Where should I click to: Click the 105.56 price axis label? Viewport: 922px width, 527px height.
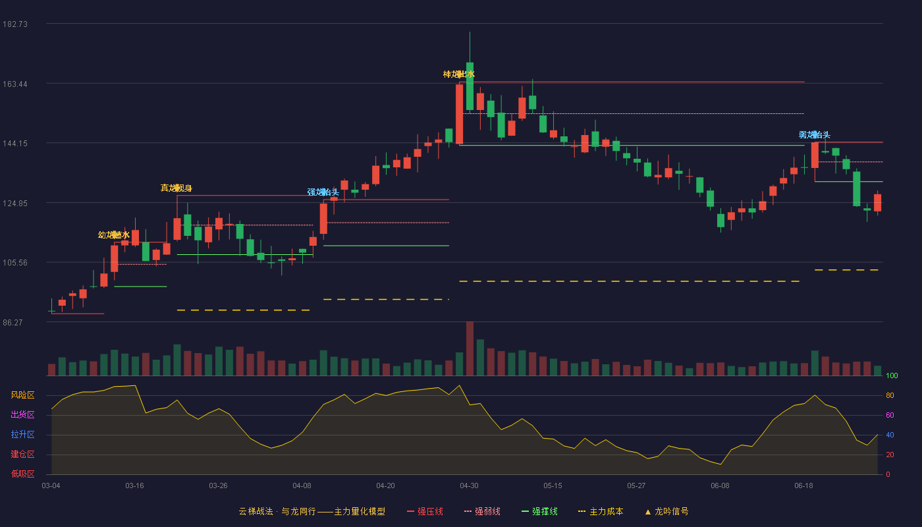click(x=15, y=263)
